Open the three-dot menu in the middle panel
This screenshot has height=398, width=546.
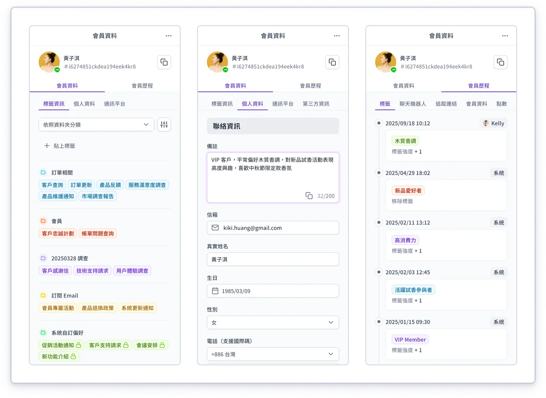point(337,36)
